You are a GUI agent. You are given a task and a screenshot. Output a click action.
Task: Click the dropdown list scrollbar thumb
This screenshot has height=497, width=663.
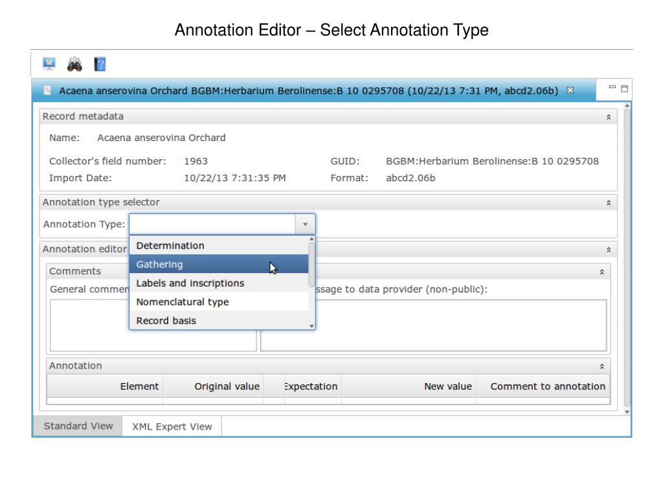point(311,265)
